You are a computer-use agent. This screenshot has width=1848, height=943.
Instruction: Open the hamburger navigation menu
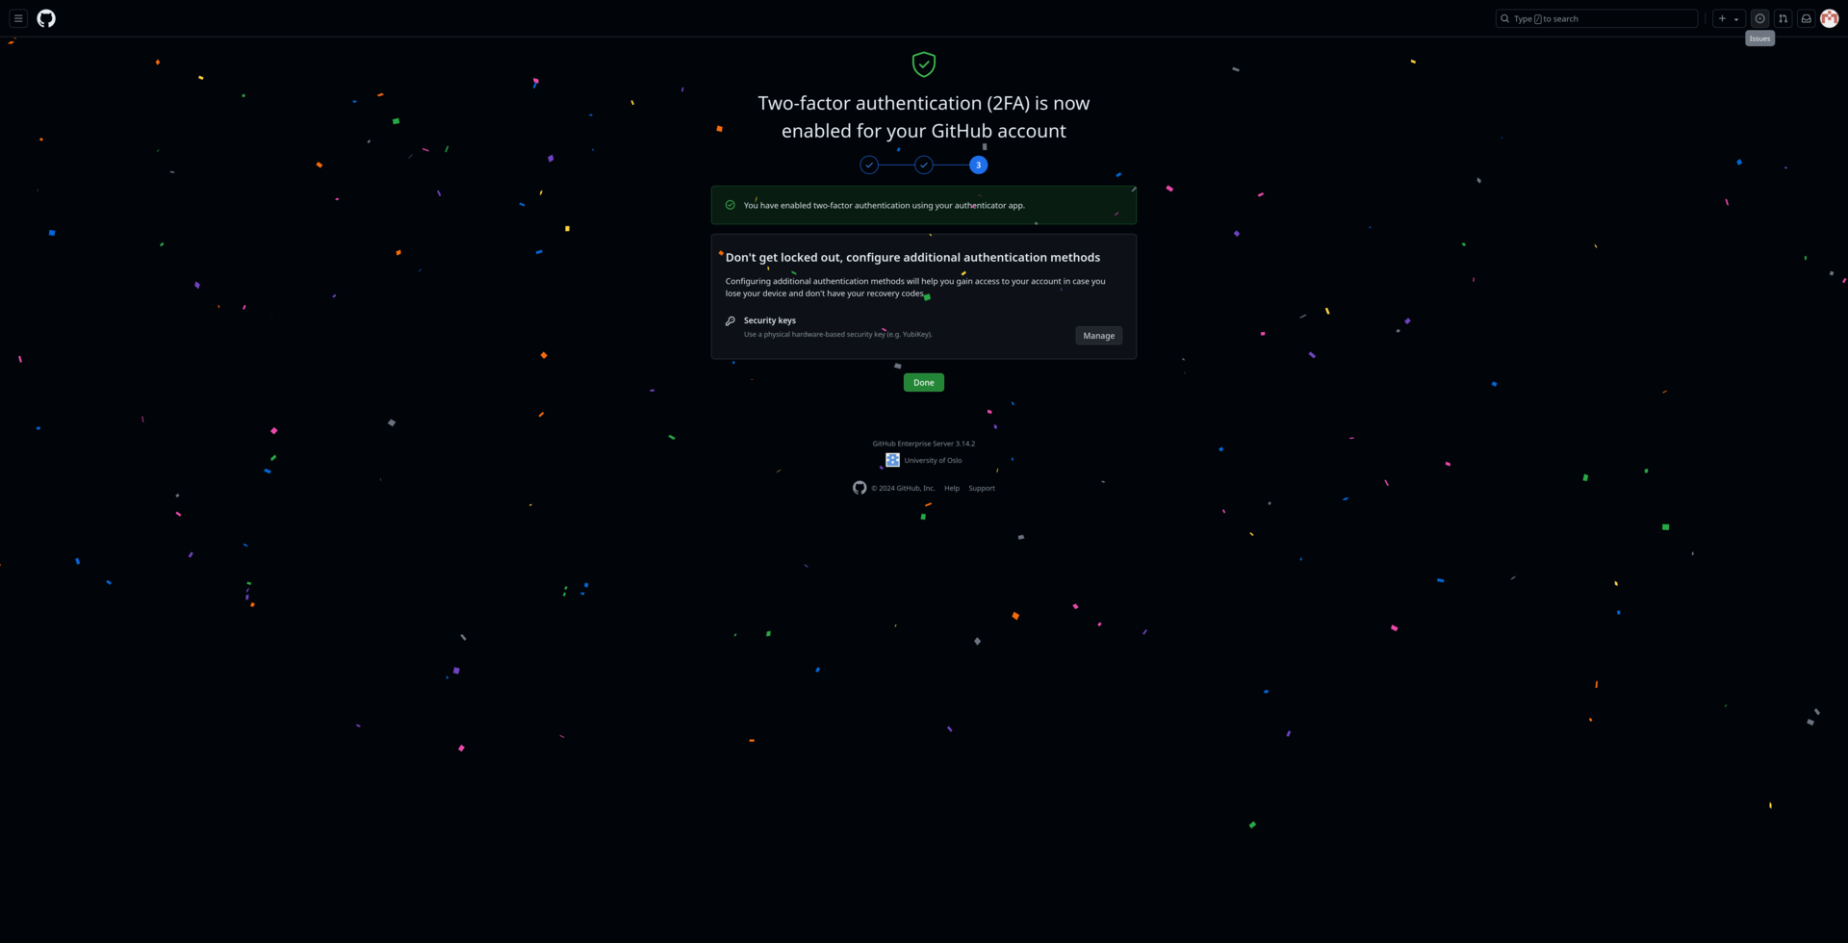[18, 18]
